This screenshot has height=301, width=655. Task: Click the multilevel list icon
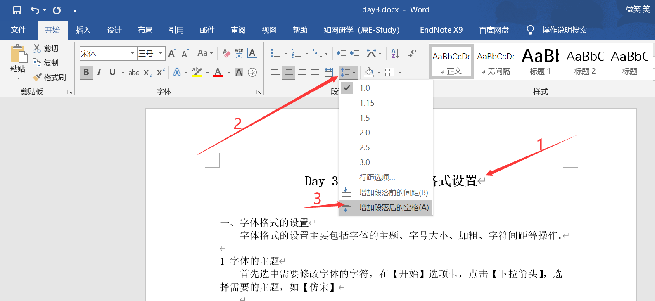(318, 53)
